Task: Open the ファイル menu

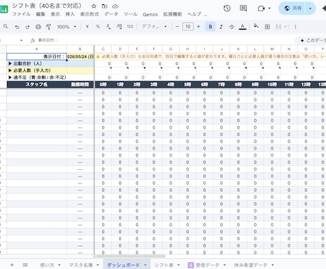Action: (x=21, y=14)
